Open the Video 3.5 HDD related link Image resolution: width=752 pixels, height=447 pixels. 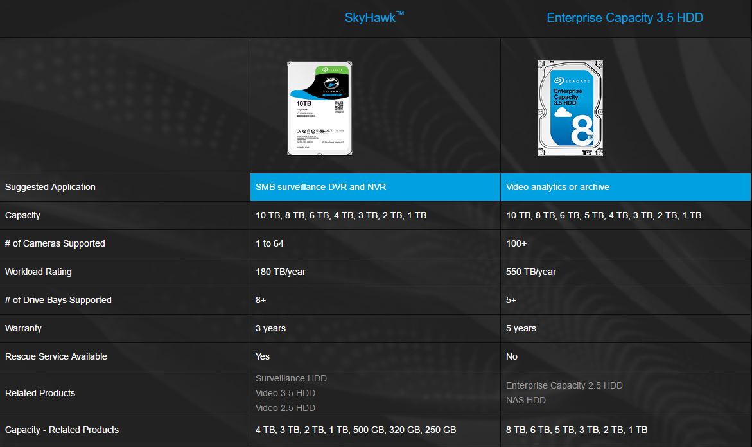[x=285, y=393]
